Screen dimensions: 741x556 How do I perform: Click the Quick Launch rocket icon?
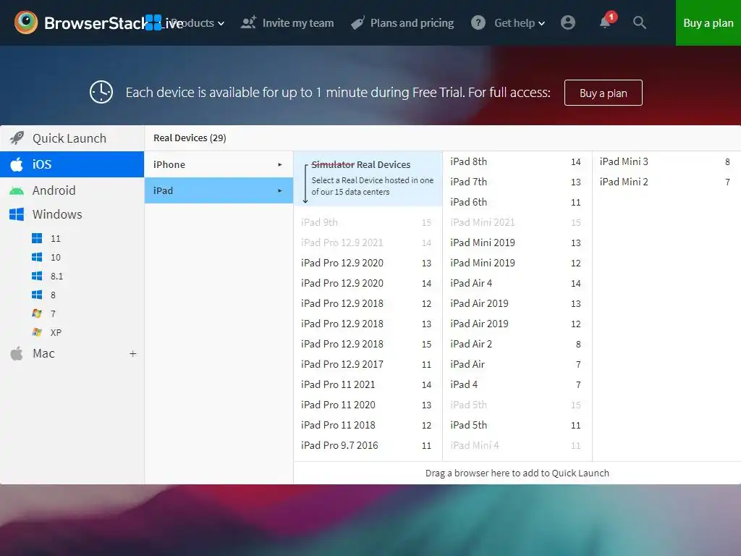(x=17, y=138)
